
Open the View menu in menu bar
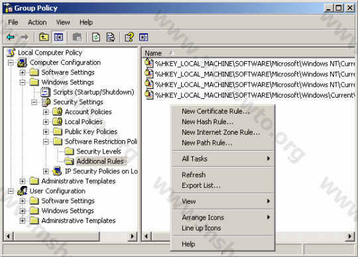[x=63, y=22]
